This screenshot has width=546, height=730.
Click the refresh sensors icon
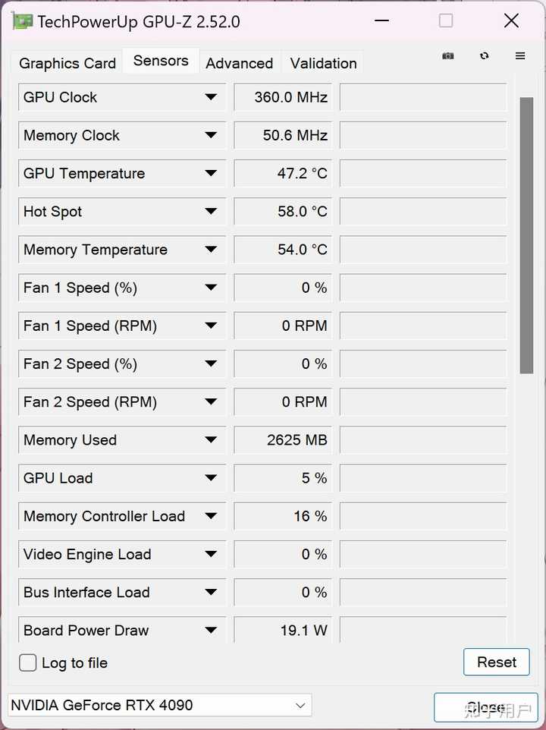(x=484, y=56)
